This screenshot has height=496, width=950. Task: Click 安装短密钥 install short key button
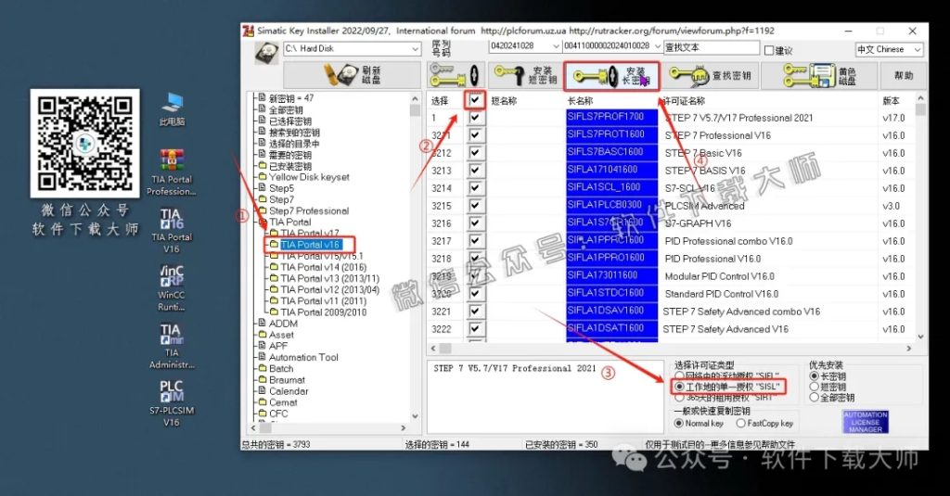tap(525, 75)
